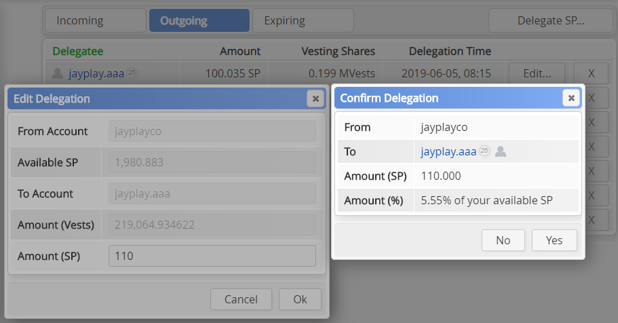Click the reputation badge in the Confirm Delegation dialog
Screen dimensions: 618x323
click(x=484, y=151)
